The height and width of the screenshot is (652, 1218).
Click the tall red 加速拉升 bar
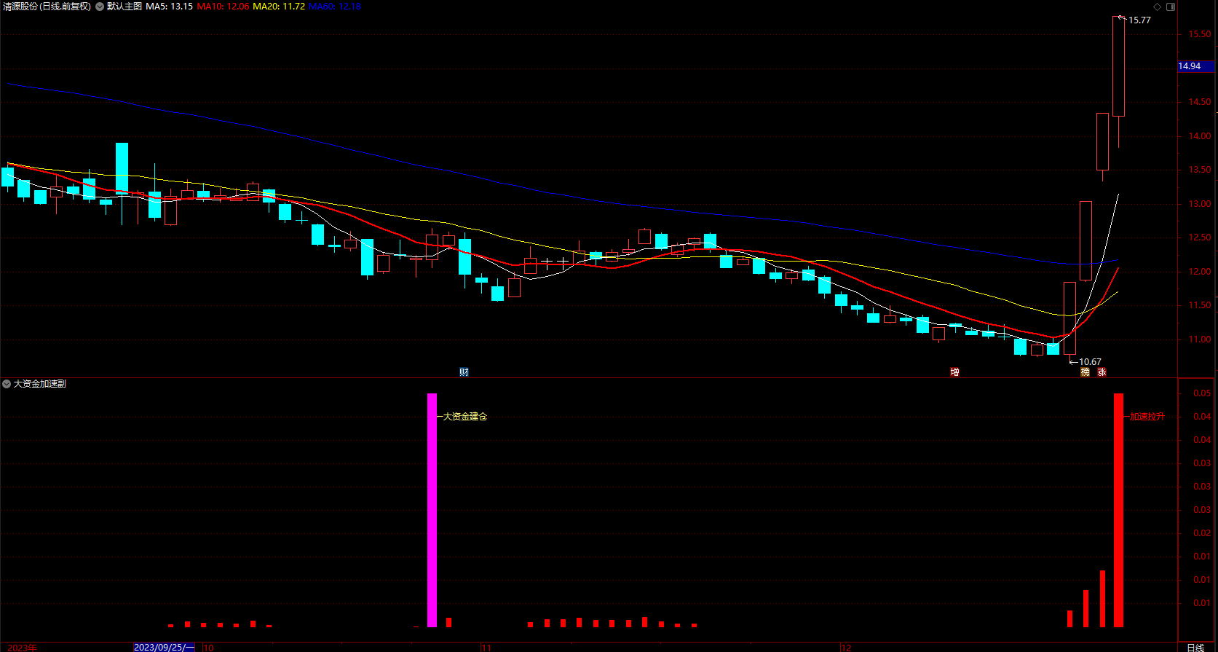tap(1119, 510)
